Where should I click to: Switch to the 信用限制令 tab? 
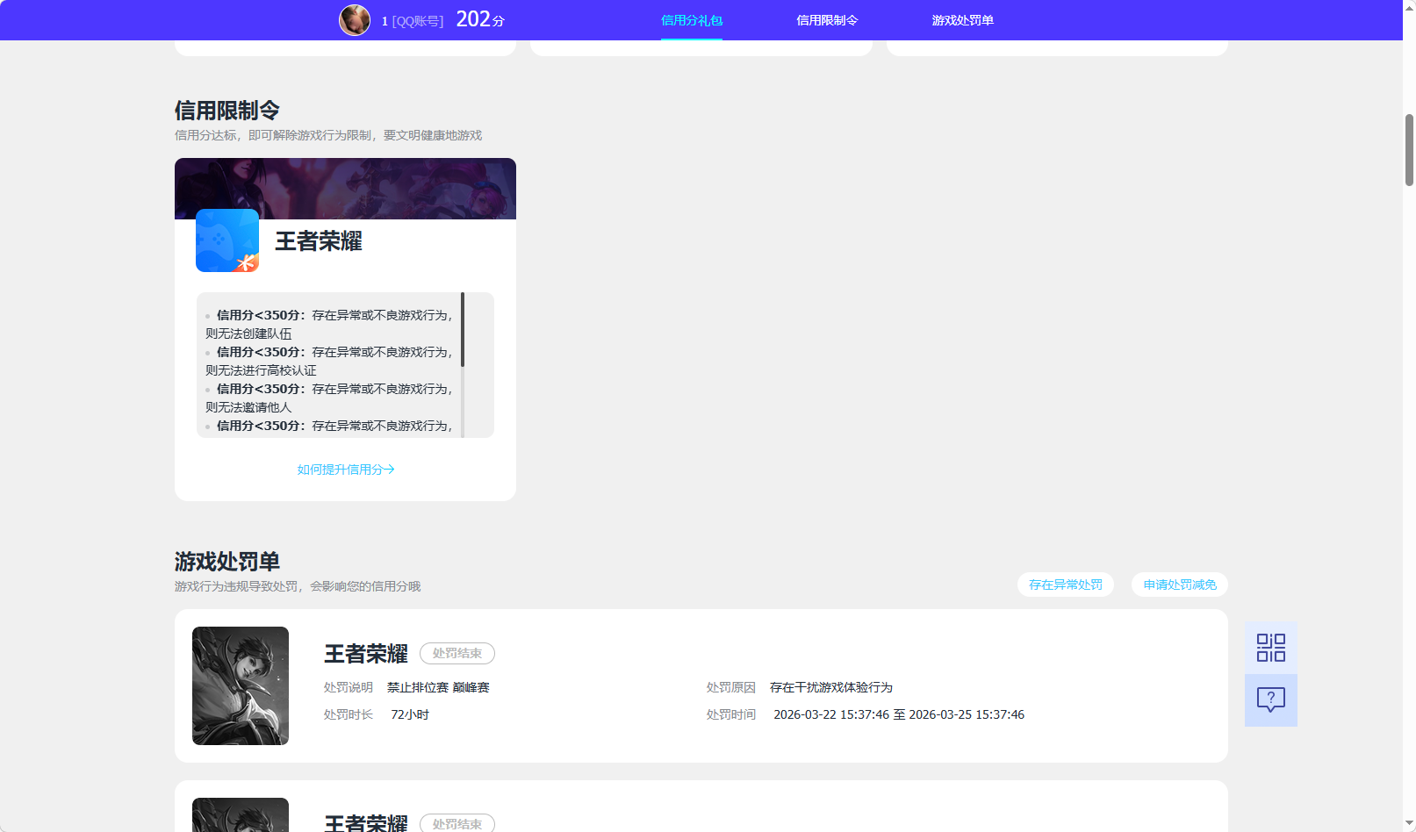coord(826,19)
